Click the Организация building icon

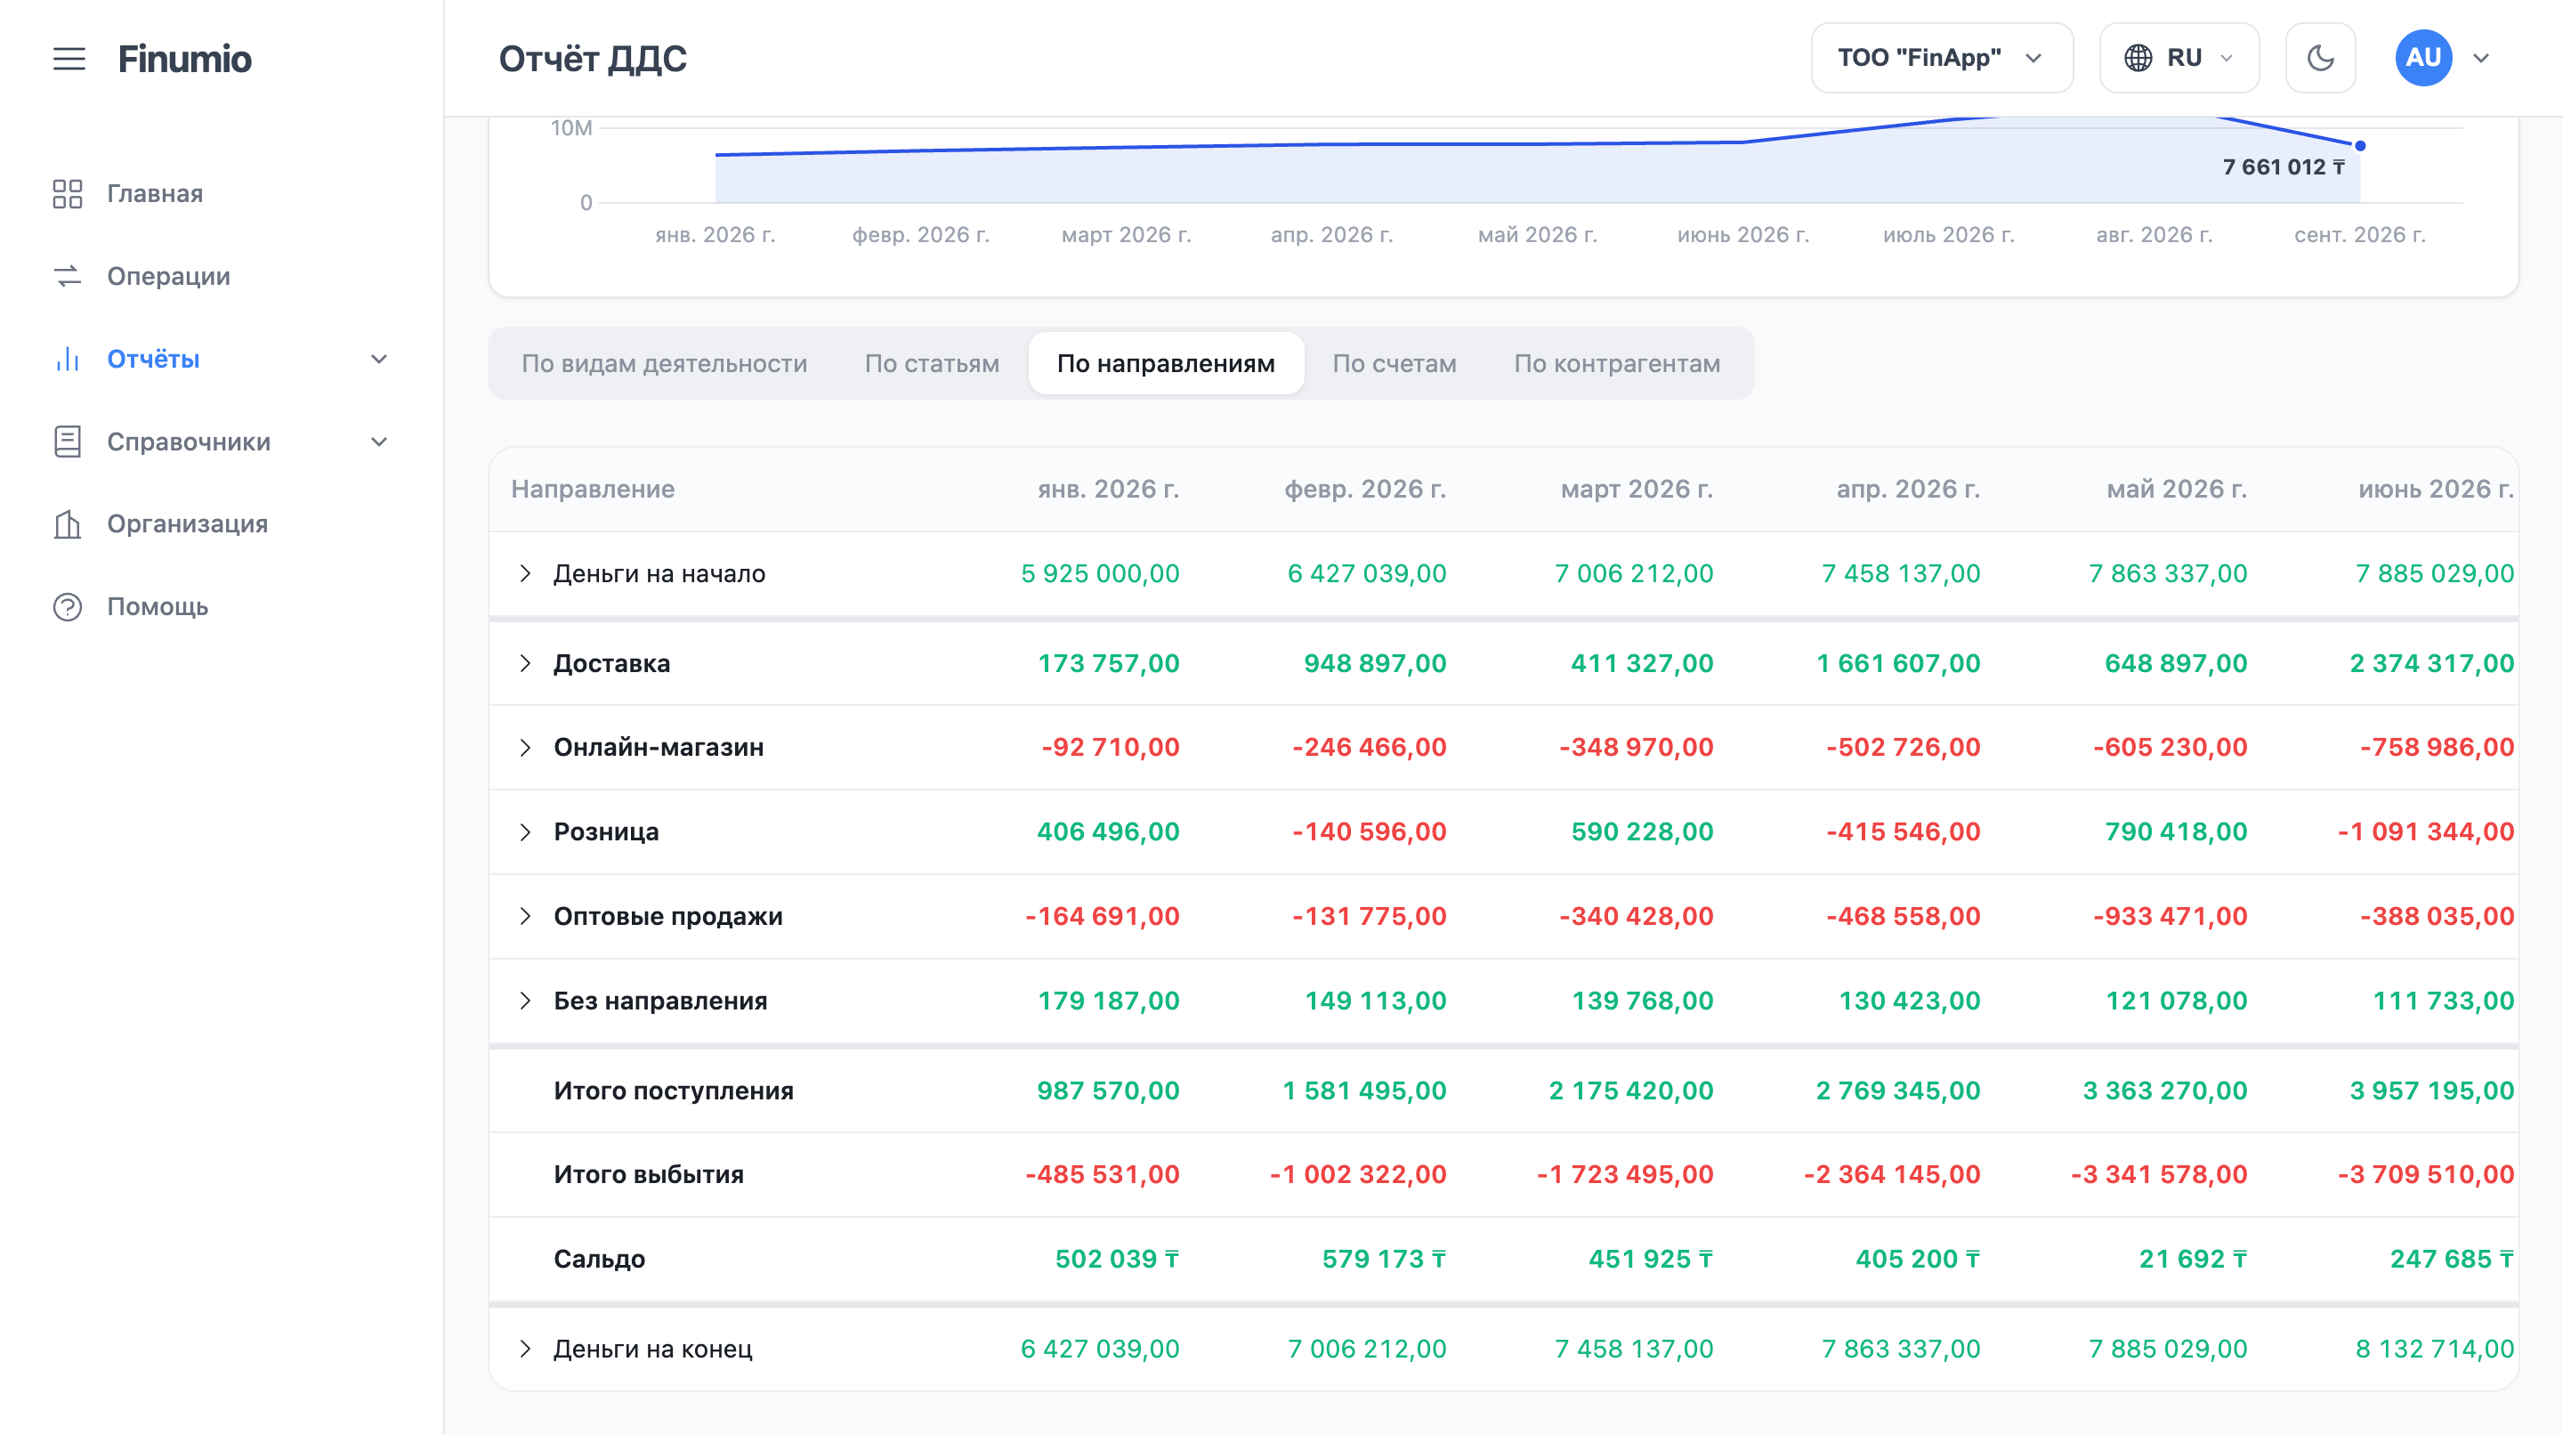pos(68,523)
